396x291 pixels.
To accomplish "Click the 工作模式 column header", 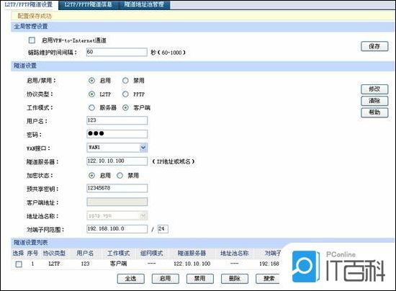I will 119,253.
